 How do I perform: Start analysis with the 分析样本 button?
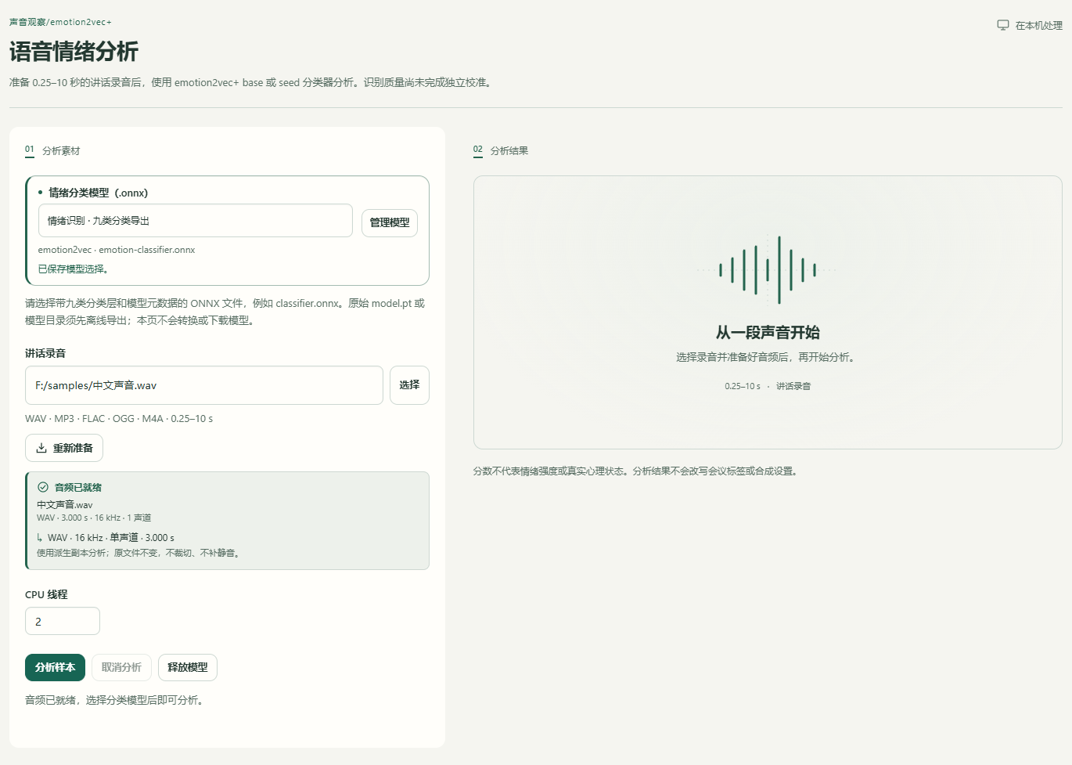pos(55,667)
